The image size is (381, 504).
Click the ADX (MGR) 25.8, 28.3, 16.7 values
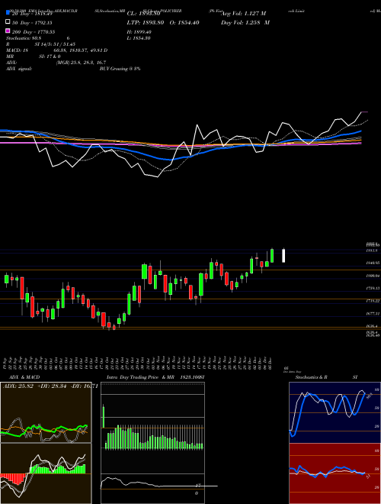click(81, 63)
